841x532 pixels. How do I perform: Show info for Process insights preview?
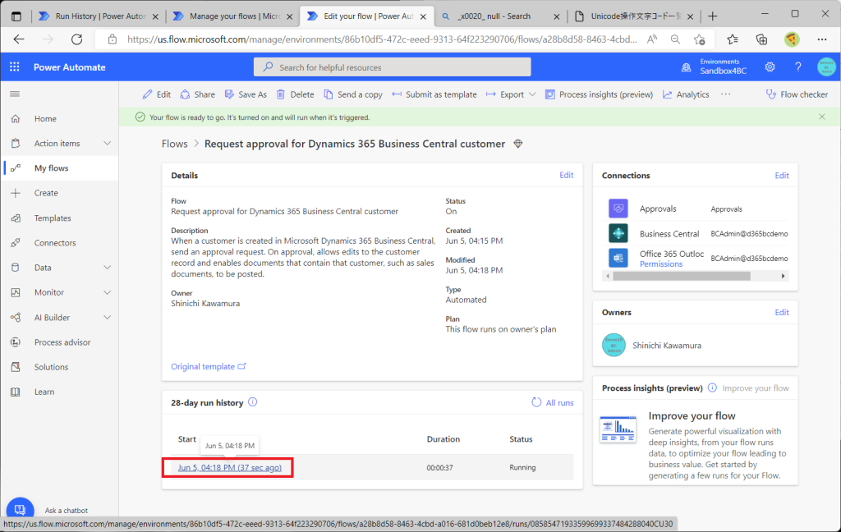pos(712,388)
